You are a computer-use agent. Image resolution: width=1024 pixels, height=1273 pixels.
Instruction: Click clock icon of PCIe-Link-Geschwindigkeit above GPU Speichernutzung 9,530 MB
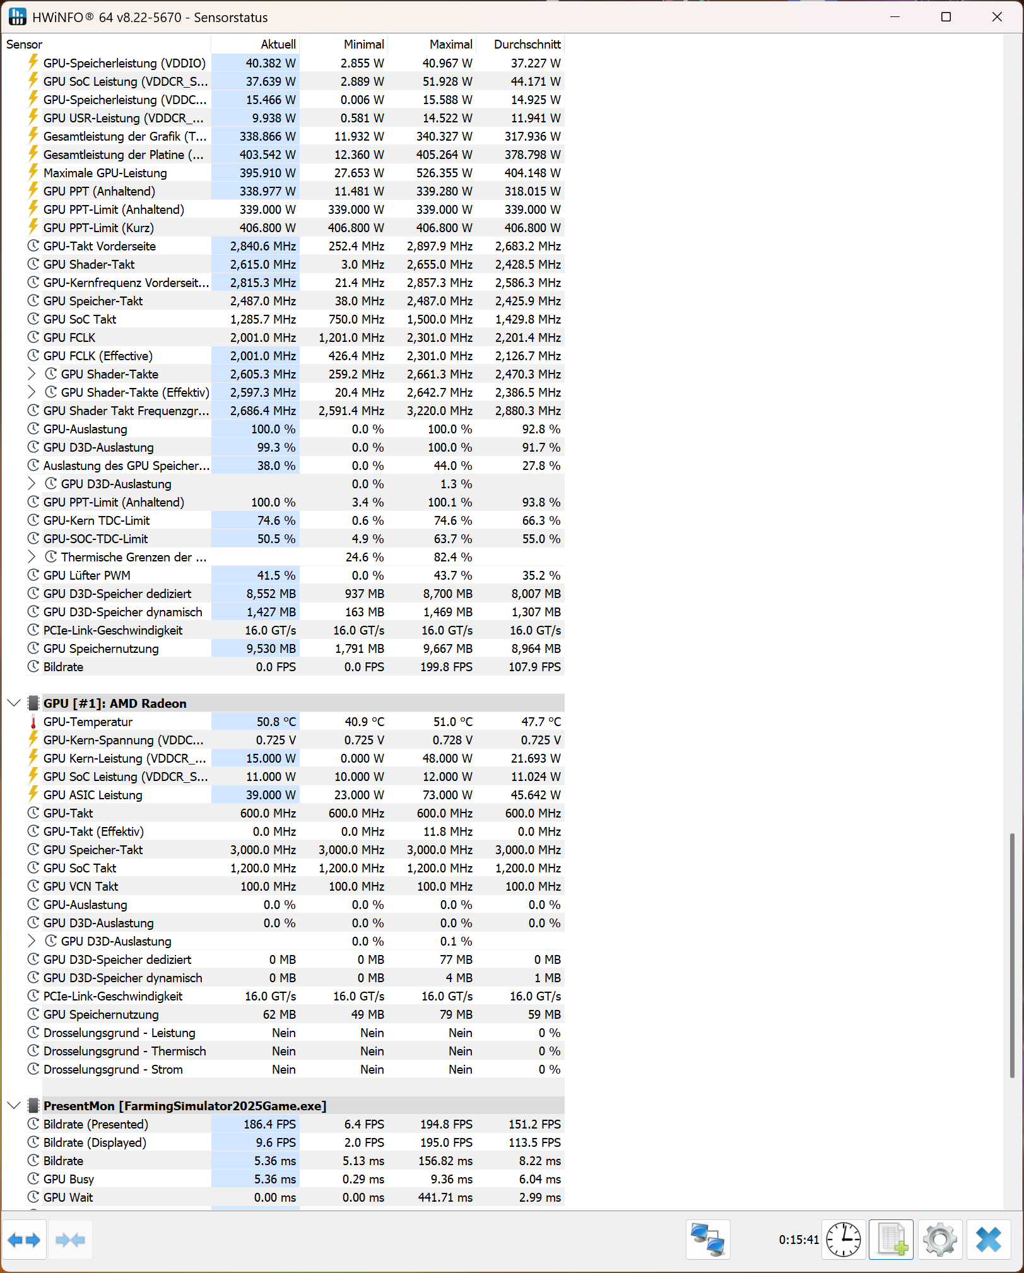pyautogui.click(x=33, y=630)
